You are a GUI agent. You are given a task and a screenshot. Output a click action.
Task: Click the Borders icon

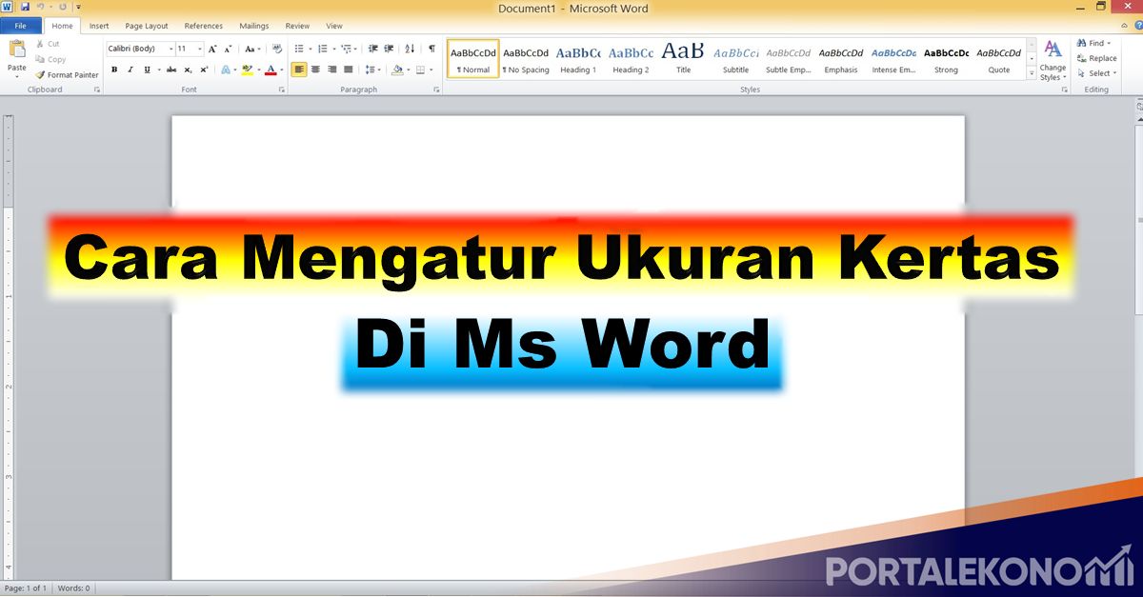419,70
